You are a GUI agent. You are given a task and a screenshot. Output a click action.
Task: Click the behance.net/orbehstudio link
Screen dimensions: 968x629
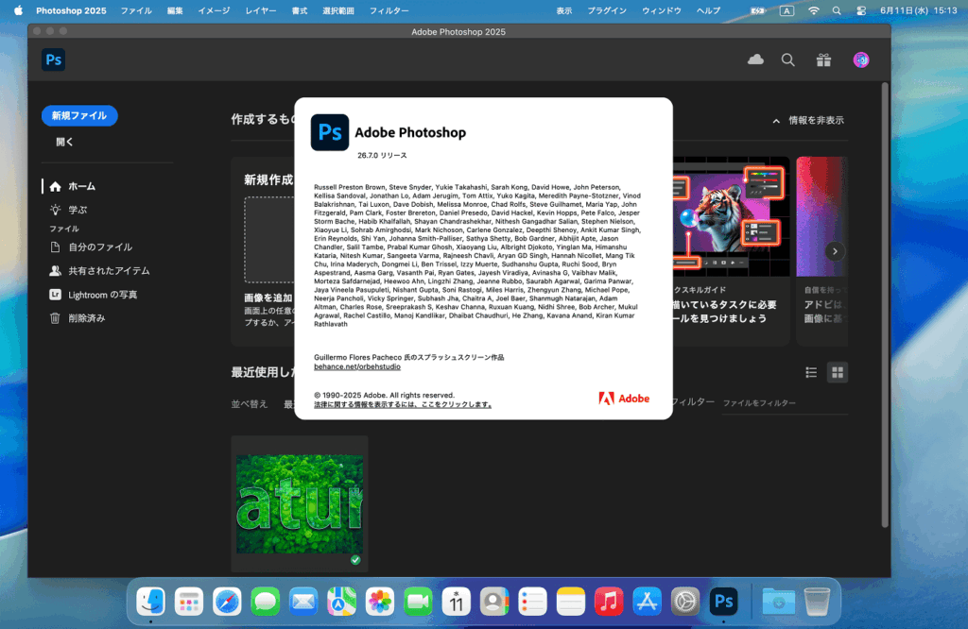coord(357,366)
